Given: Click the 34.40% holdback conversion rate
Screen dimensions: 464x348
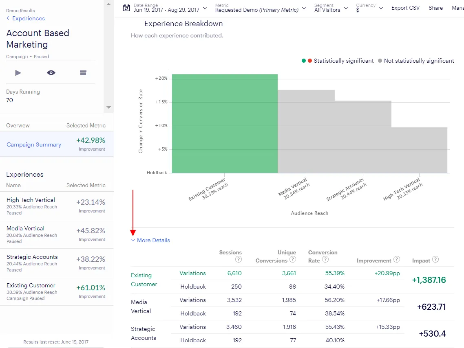Looking at the screenshot, I should 334,287.
